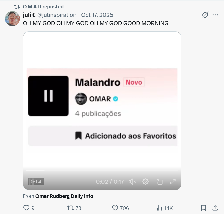
Task: Open the Omar Rudberg Daily Info link
Action: (64, 196)
